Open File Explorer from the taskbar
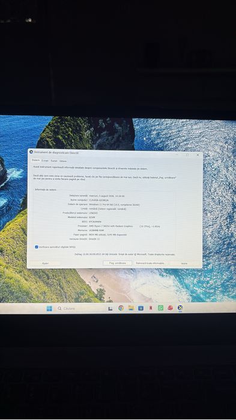This screenshot has width=236, height=420. click(131, 308)
